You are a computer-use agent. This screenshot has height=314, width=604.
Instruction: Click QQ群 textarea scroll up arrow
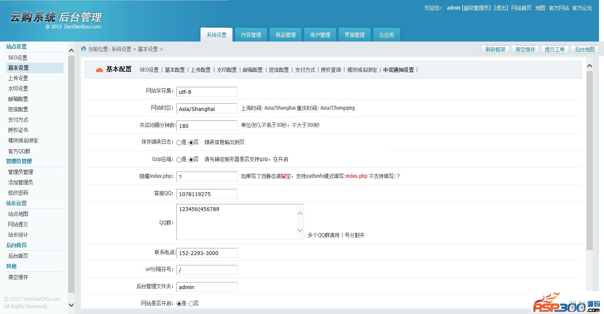point(300,213)
